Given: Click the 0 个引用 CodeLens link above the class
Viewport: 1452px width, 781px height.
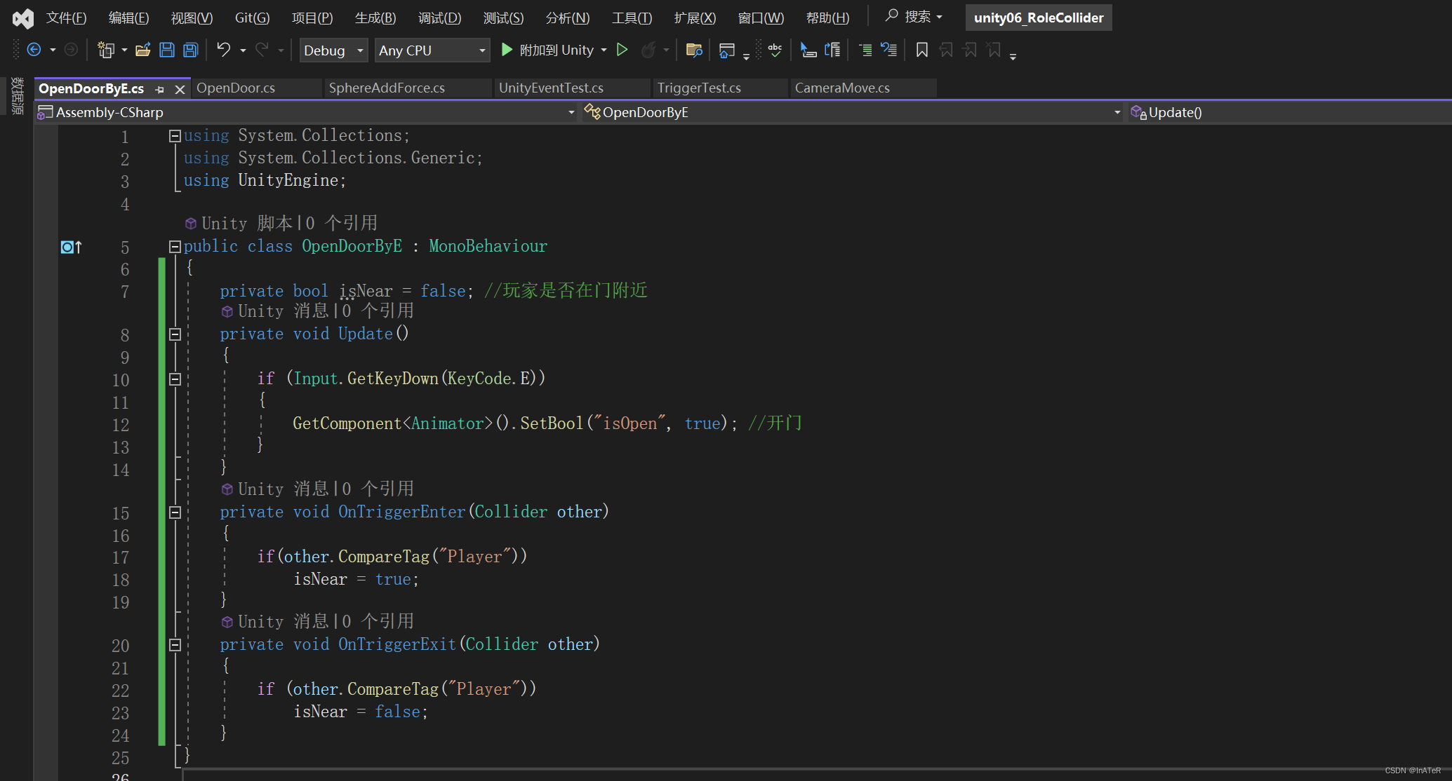Looking at the screenshot, I should 342,223.
